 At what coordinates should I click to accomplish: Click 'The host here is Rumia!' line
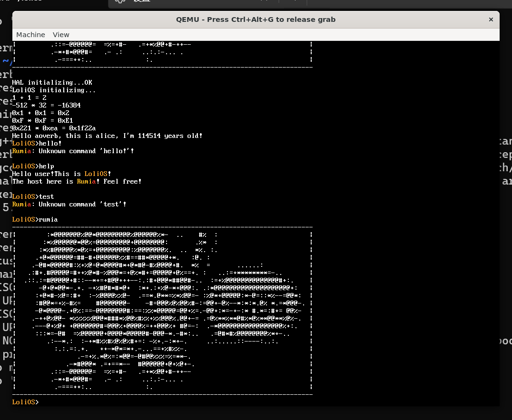[x=77, y=182]
